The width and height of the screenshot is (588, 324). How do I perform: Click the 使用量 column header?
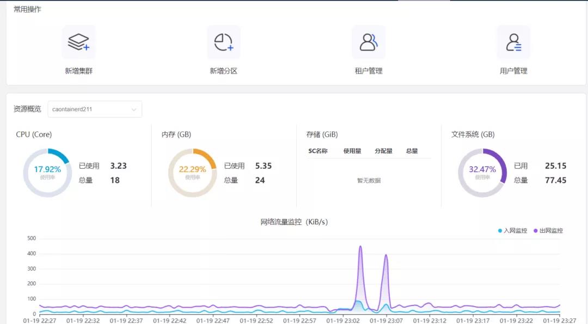[352, 151]
